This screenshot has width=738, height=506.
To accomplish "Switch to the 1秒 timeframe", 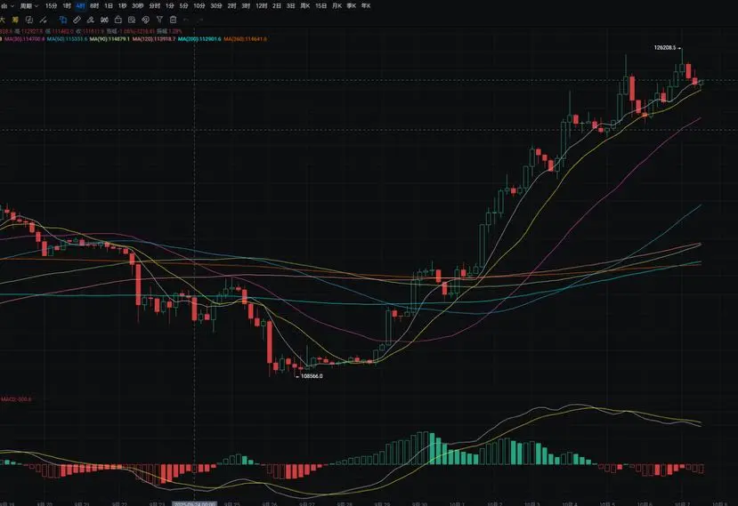I will click(x=122, y=6).
